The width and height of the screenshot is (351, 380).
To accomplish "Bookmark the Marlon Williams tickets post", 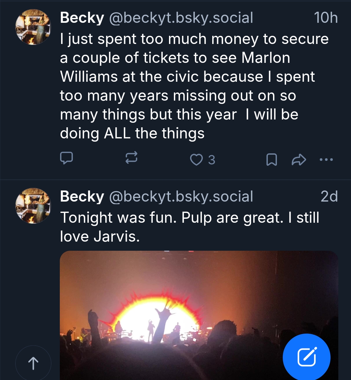I will tap(271, 160).
